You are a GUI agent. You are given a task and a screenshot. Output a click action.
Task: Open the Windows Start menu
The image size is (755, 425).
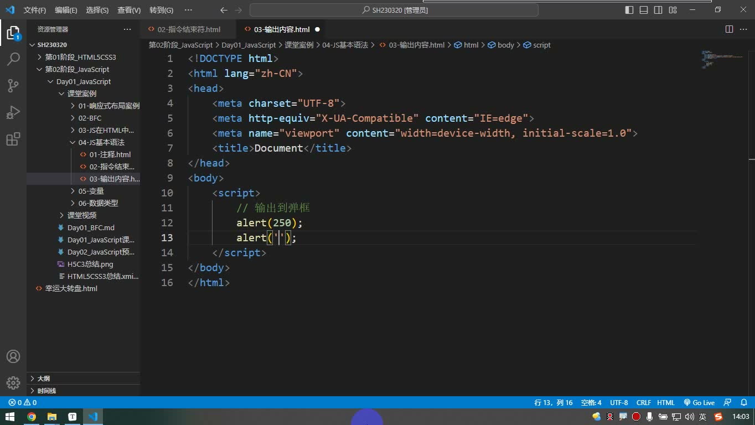(x=9, y=417)
